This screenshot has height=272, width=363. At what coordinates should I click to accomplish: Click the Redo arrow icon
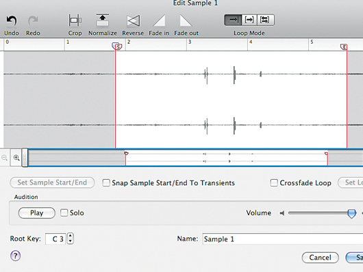click(x=33, y=21)
